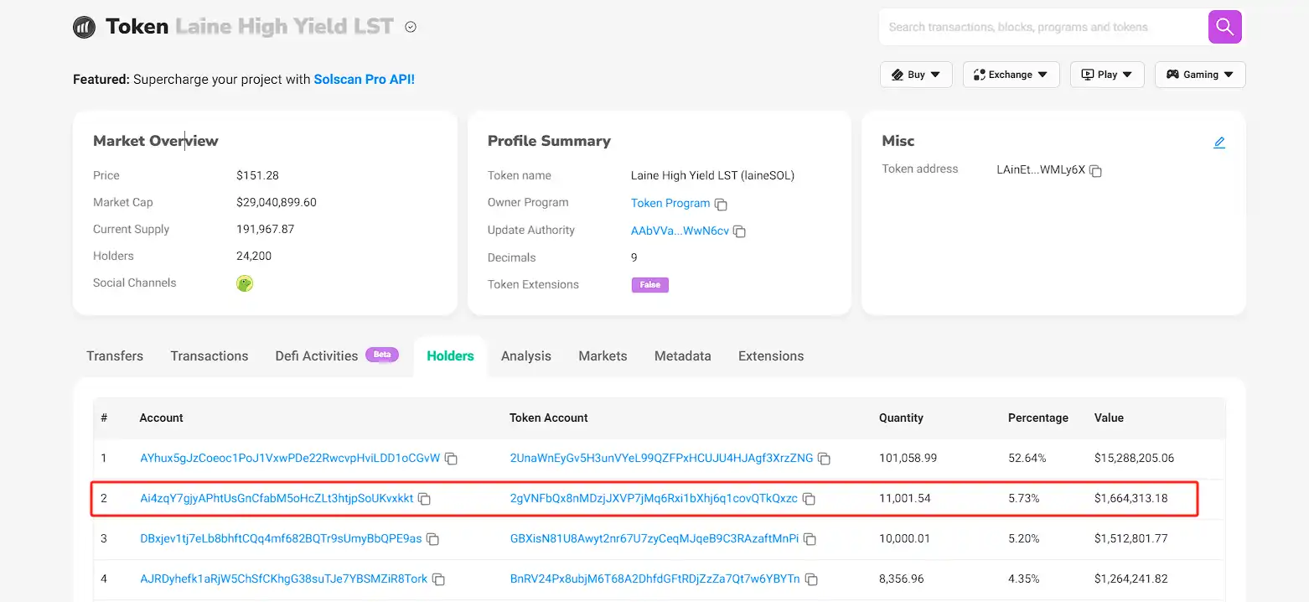Open the Buy dropdown menu
This screenshot has width=1309, height=602.
coord(916,75)
